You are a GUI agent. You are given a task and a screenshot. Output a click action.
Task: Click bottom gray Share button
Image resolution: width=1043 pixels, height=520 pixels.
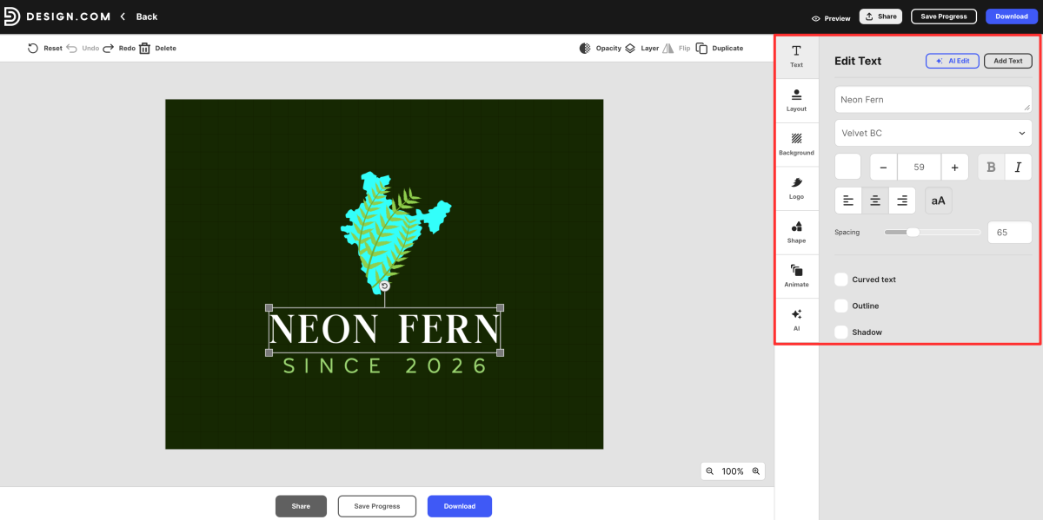click(301, 506)
